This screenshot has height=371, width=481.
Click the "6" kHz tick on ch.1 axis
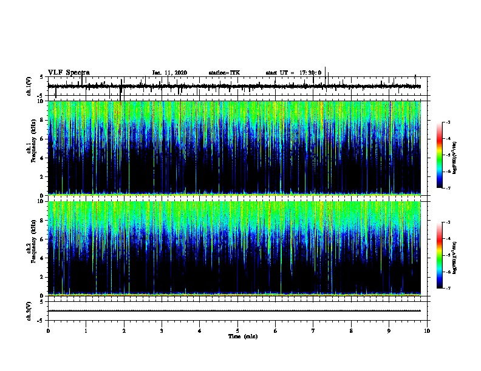coord(43,139)
